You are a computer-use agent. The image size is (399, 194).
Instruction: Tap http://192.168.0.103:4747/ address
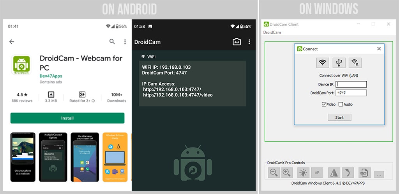(x=172, y=89)
